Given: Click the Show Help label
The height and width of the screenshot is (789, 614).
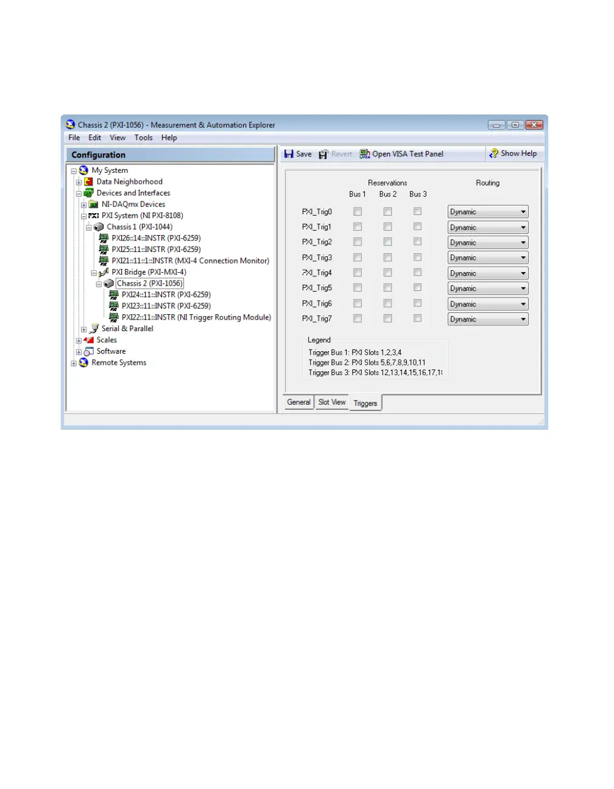Looking at the screenshot, I should [519, 153].
